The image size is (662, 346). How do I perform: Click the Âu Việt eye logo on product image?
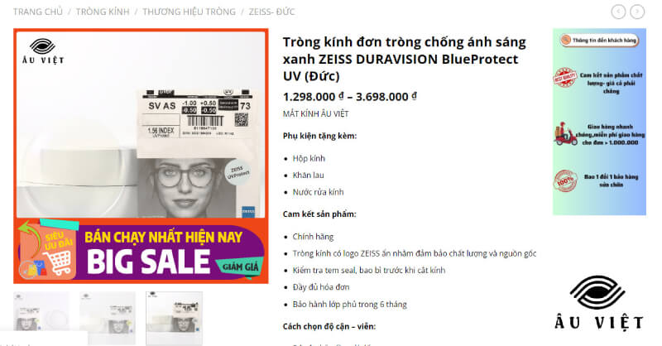point(43,51)
